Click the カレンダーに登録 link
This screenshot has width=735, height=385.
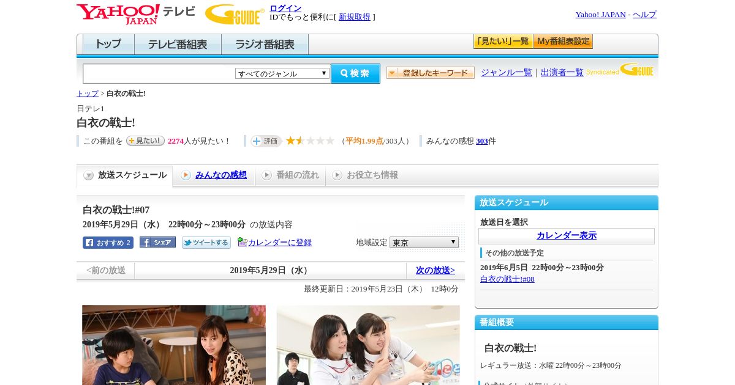click(280, 243)
